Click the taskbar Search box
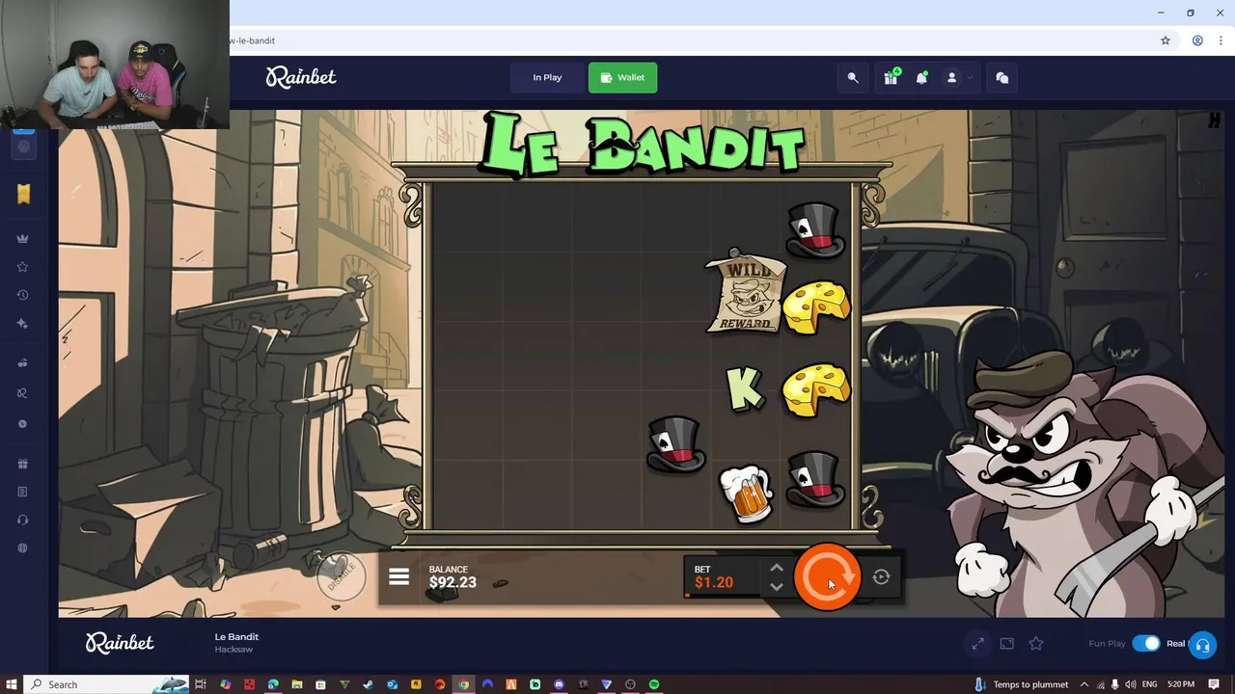Image resolution: width=1235 pixels, height=694 pixels. (x=106, y=684)
